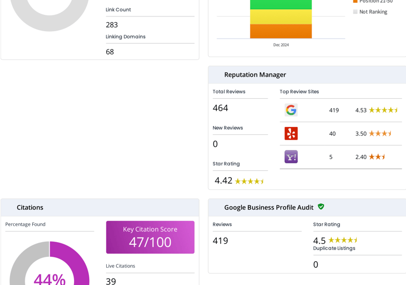Click the Live Citations label
This screenshot has height=285, width=406.
point(121,266)
